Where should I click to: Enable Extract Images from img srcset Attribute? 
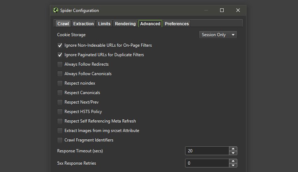click(60, 131)
